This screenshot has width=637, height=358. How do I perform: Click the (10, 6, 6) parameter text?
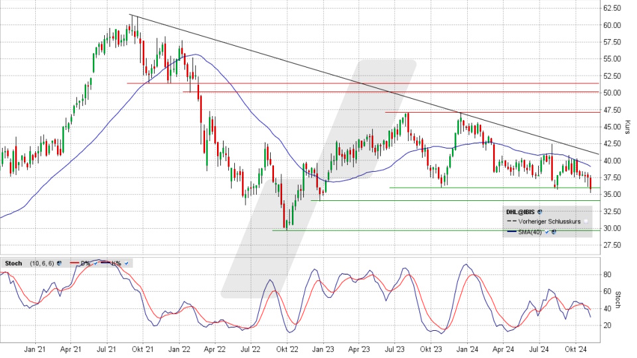point(42,263)
